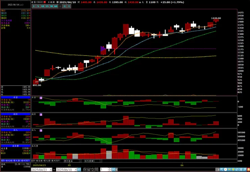The width and height of the screenshot is (250, 172).
Task: Select the monthly (月) timeframe button
Action: tap(69, 6)
